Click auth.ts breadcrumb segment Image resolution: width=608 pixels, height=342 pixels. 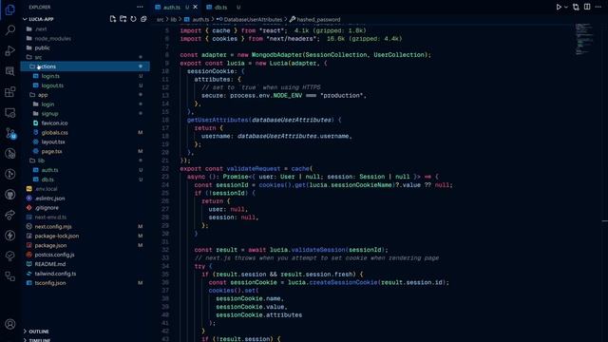[x=200, y=19]
